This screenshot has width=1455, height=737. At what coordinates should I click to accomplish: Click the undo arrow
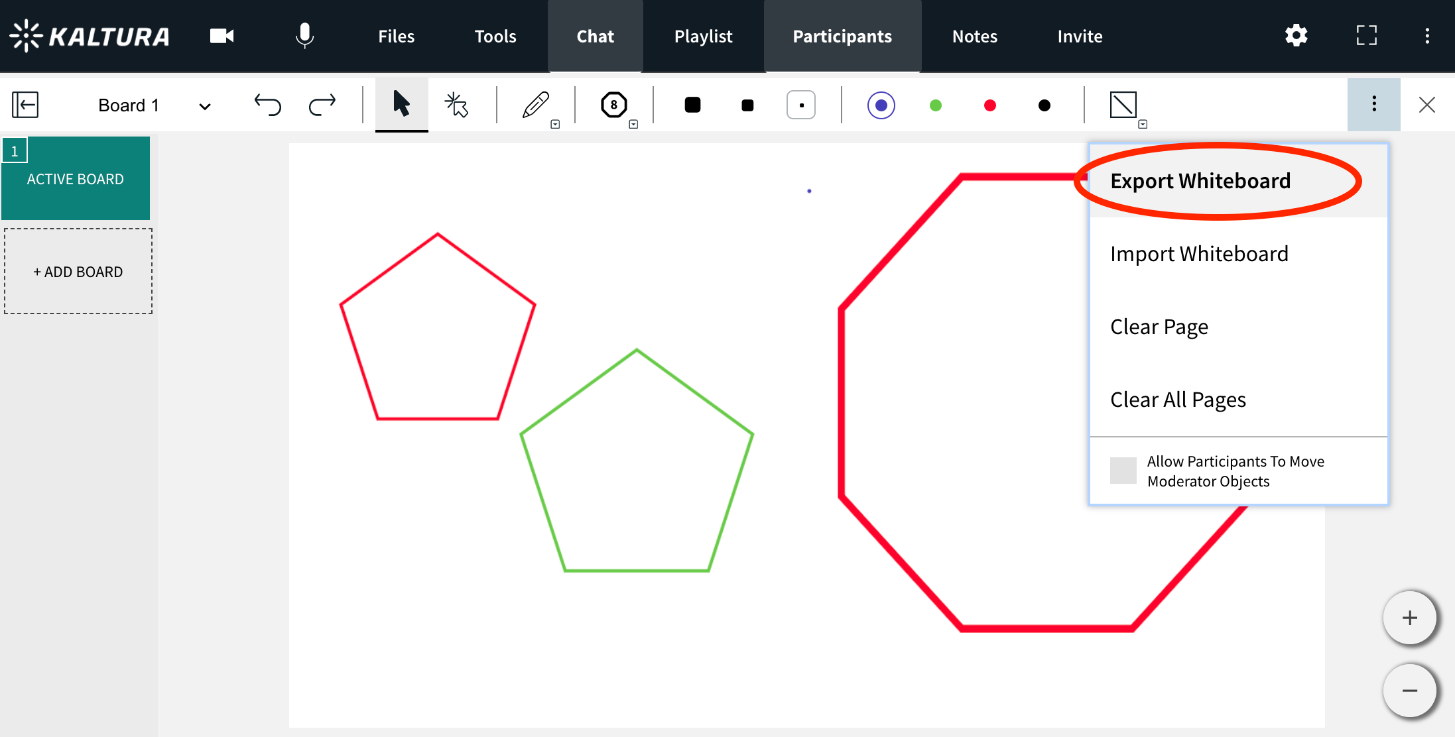pyautogui.click(x=268, y=105)
